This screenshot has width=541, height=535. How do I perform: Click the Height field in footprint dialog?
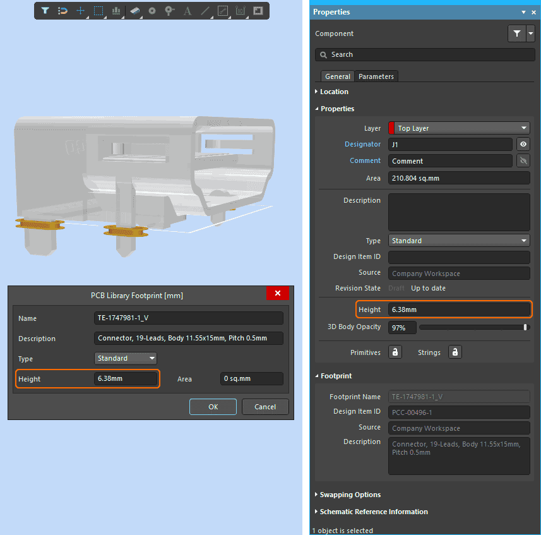point(125,378)
